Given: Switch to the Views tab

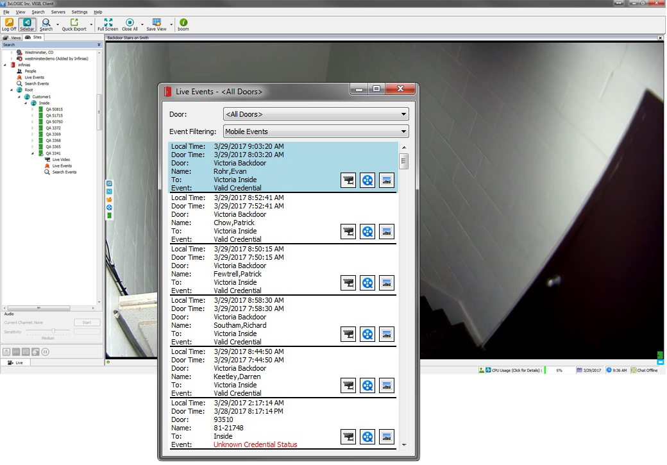Looking at the screenshot, I should point(12,37).
